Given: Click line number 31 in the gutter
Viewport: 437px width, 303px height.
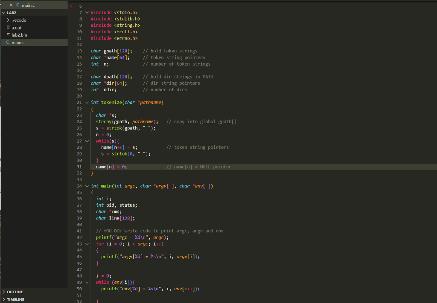Looking at the screenshot, I should tap(80, 167).
